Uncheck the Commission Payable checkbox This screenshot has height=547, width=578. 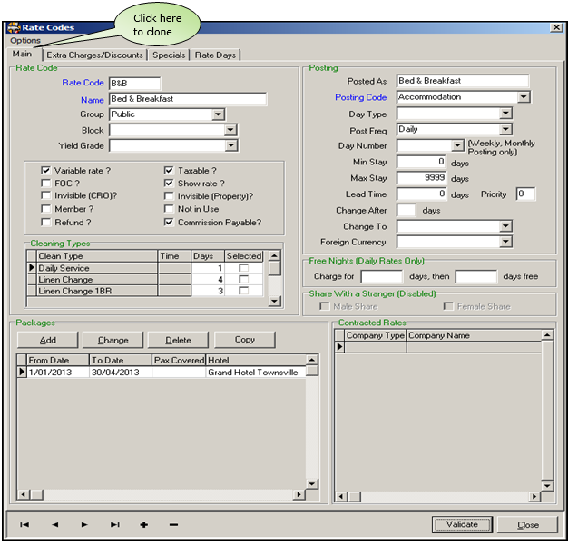click(x=169, y=222)
